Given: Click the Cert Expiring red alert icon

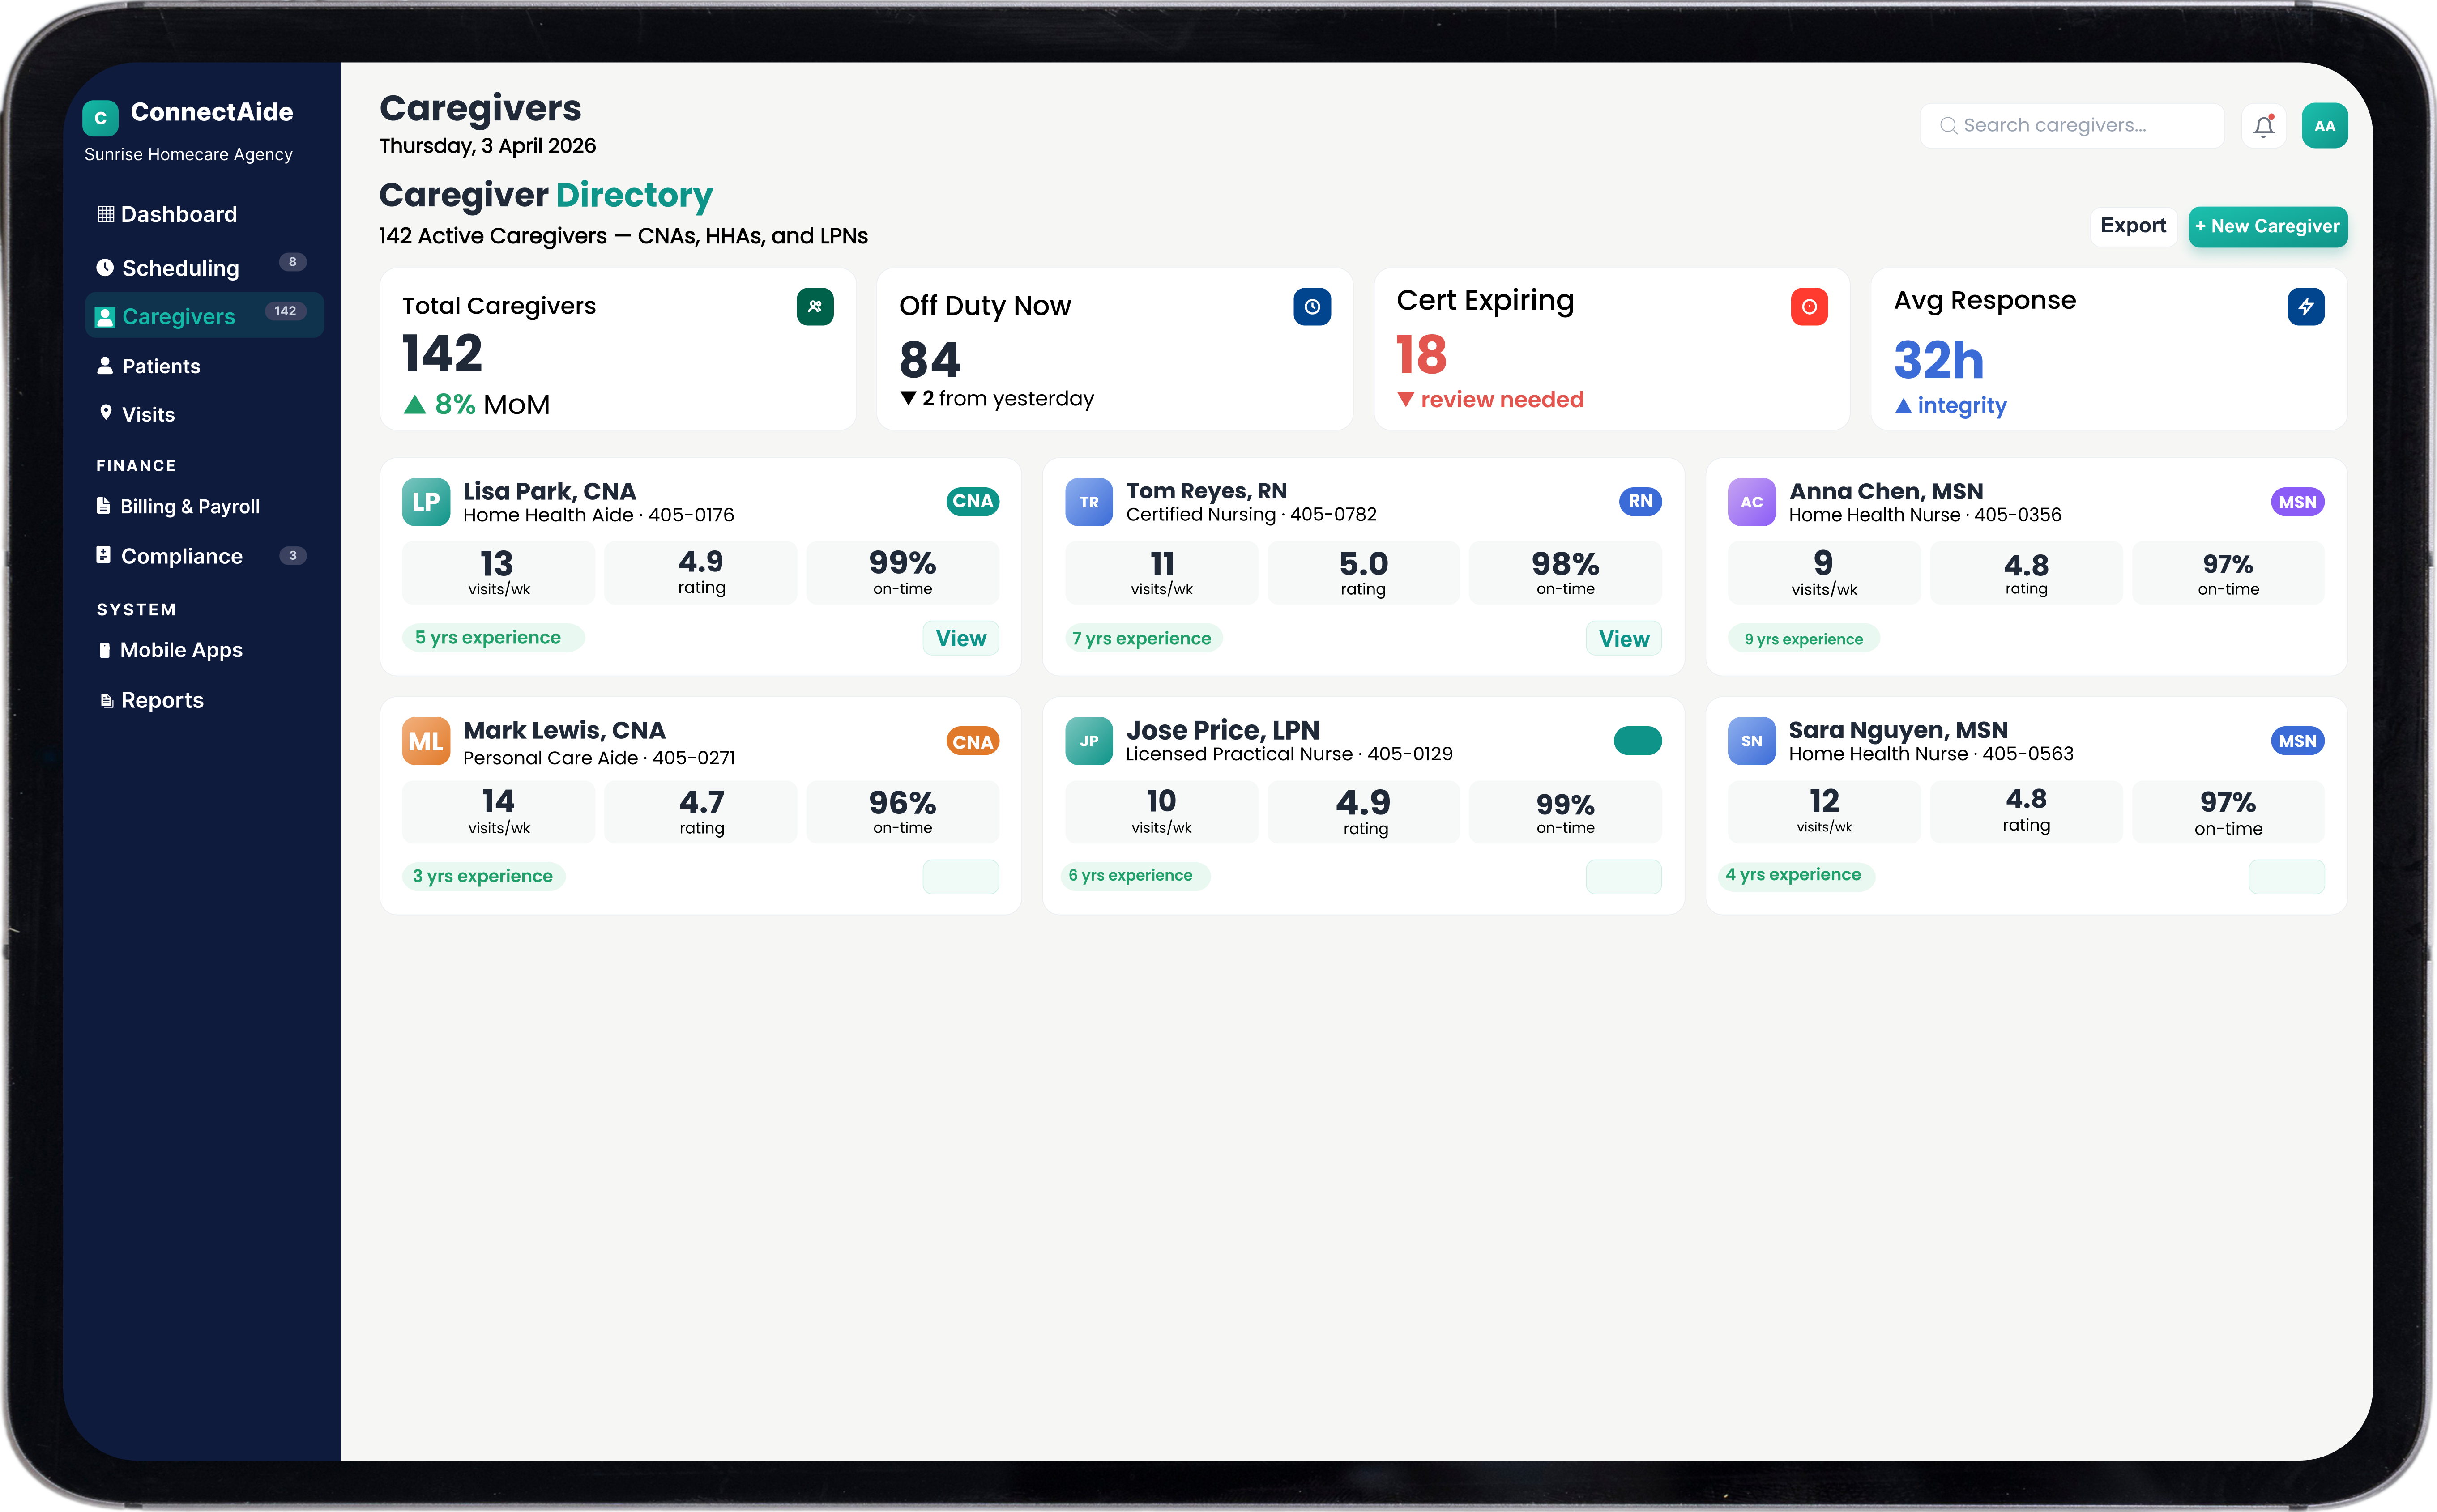Looking at the screenshot, I should 1809,307.
